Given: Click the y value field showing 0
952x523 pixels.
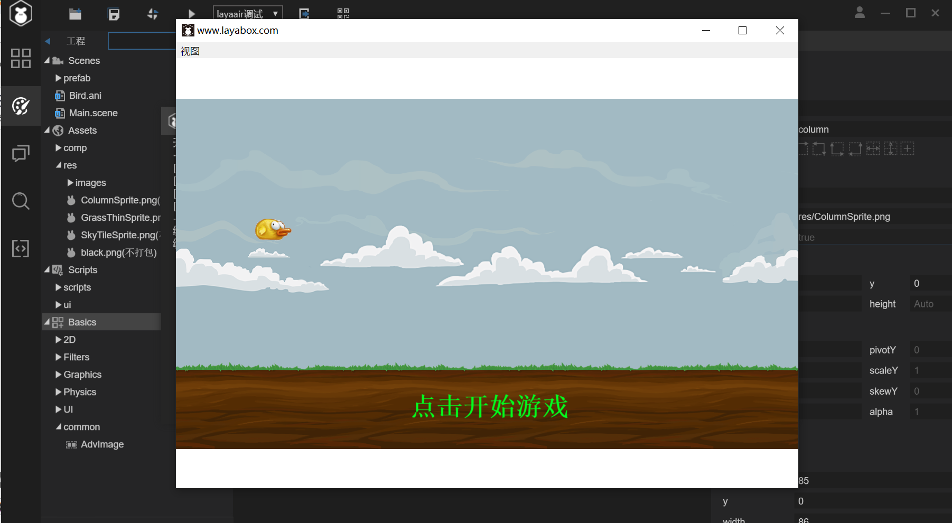Looking at the screenshot, I should [930, 284].
